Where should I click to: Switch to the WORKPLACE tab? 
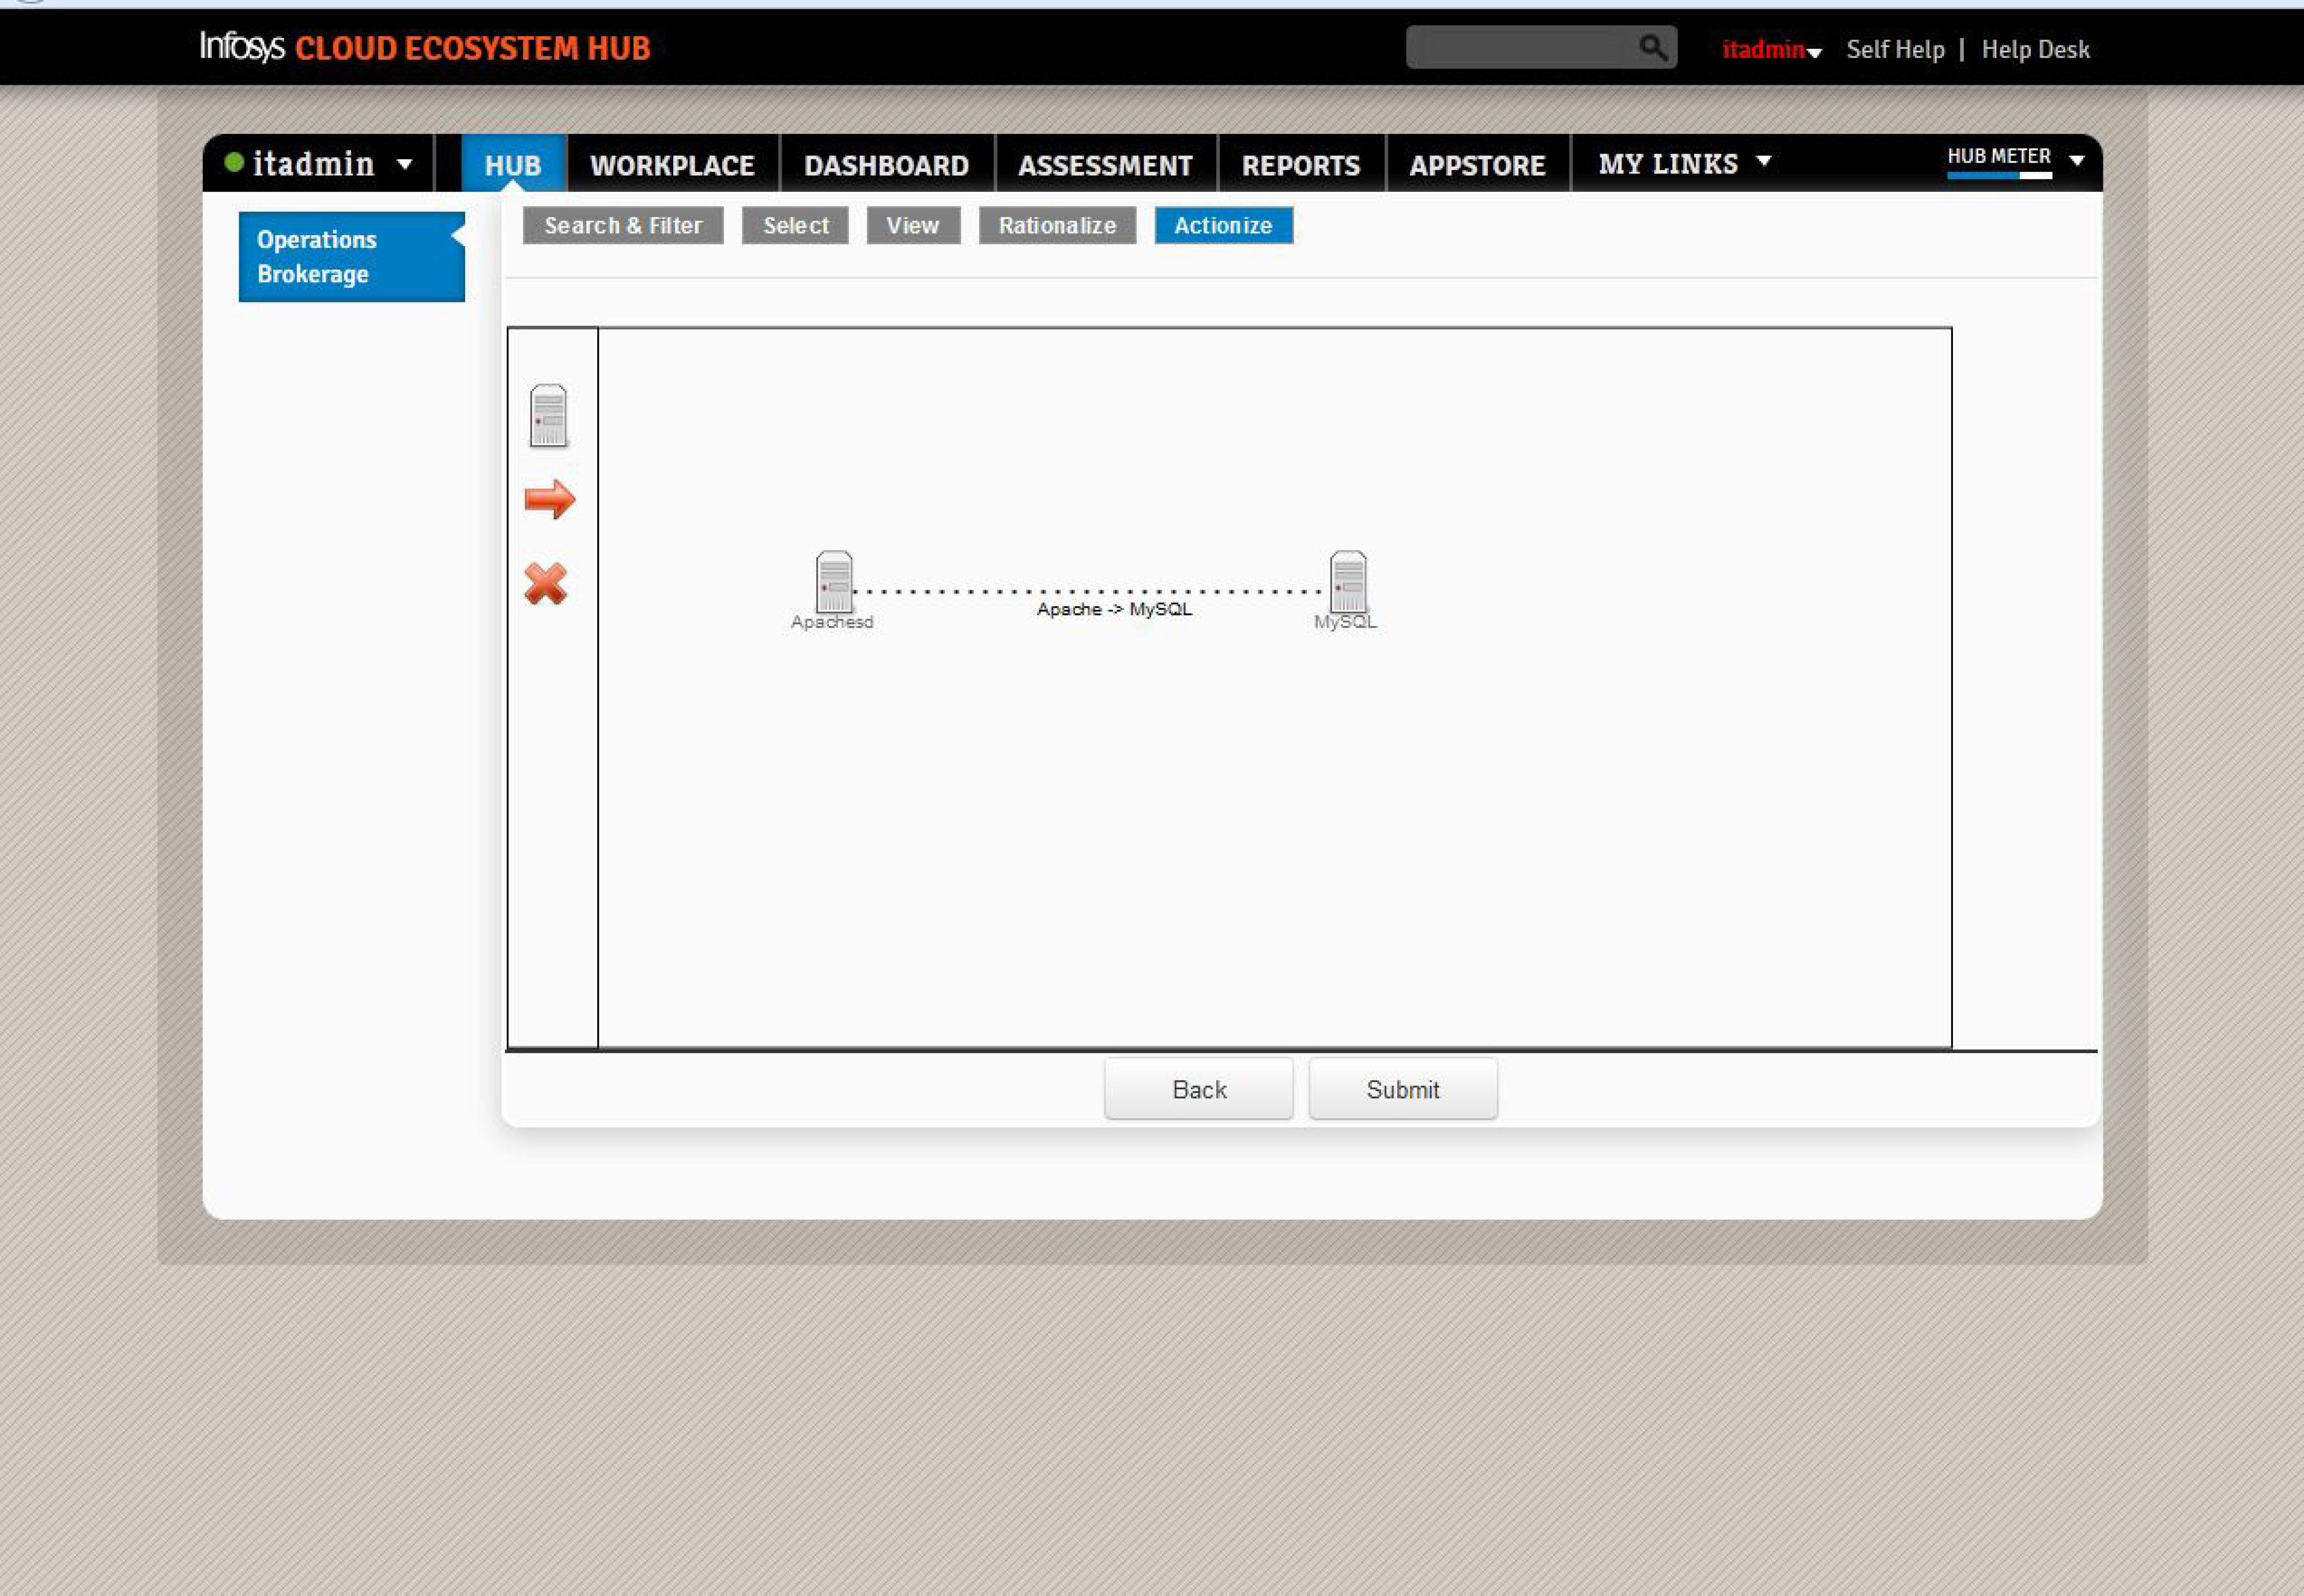tap(672, 165)
